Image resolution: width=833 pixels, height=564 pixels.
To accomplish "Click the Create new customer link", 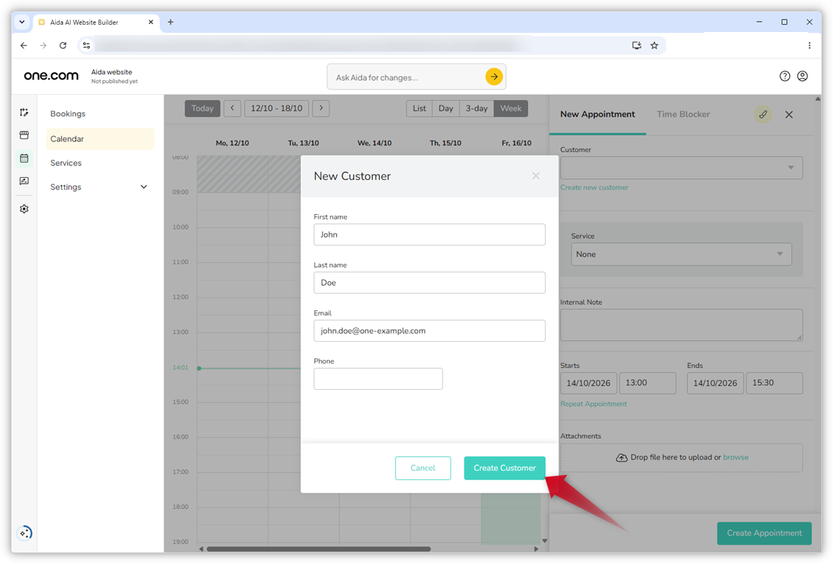I will [x=594, y=187].
